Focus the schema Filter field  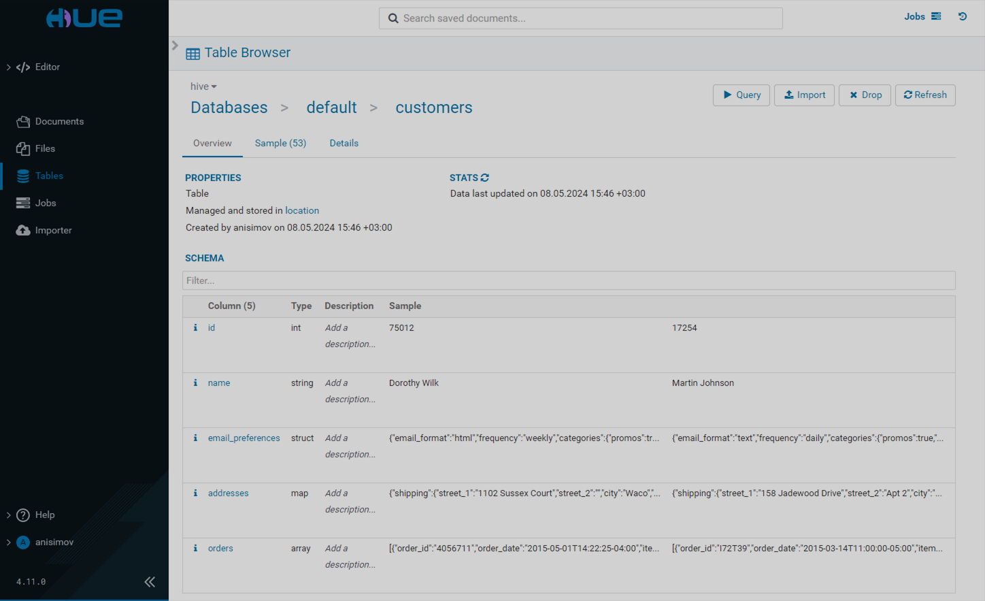(x=569, y=280)
